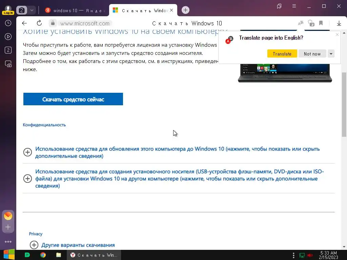Expand the tab group dropdown arrow
Screen dimensions: 347x260
tap(32, 10)
